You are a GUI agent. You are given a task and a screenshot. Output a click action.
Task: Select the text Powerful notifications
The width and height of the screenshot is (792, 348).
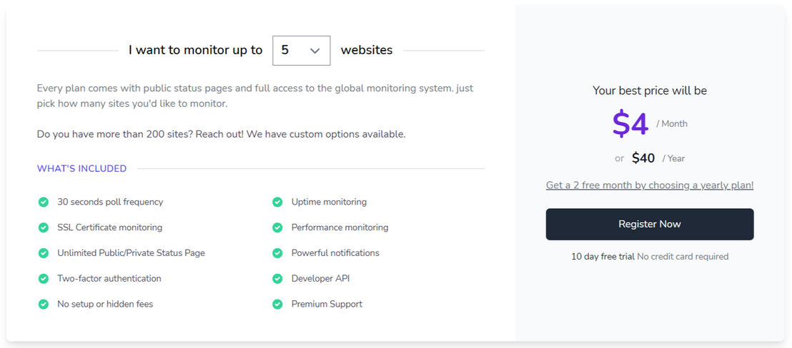pos(335,253)
